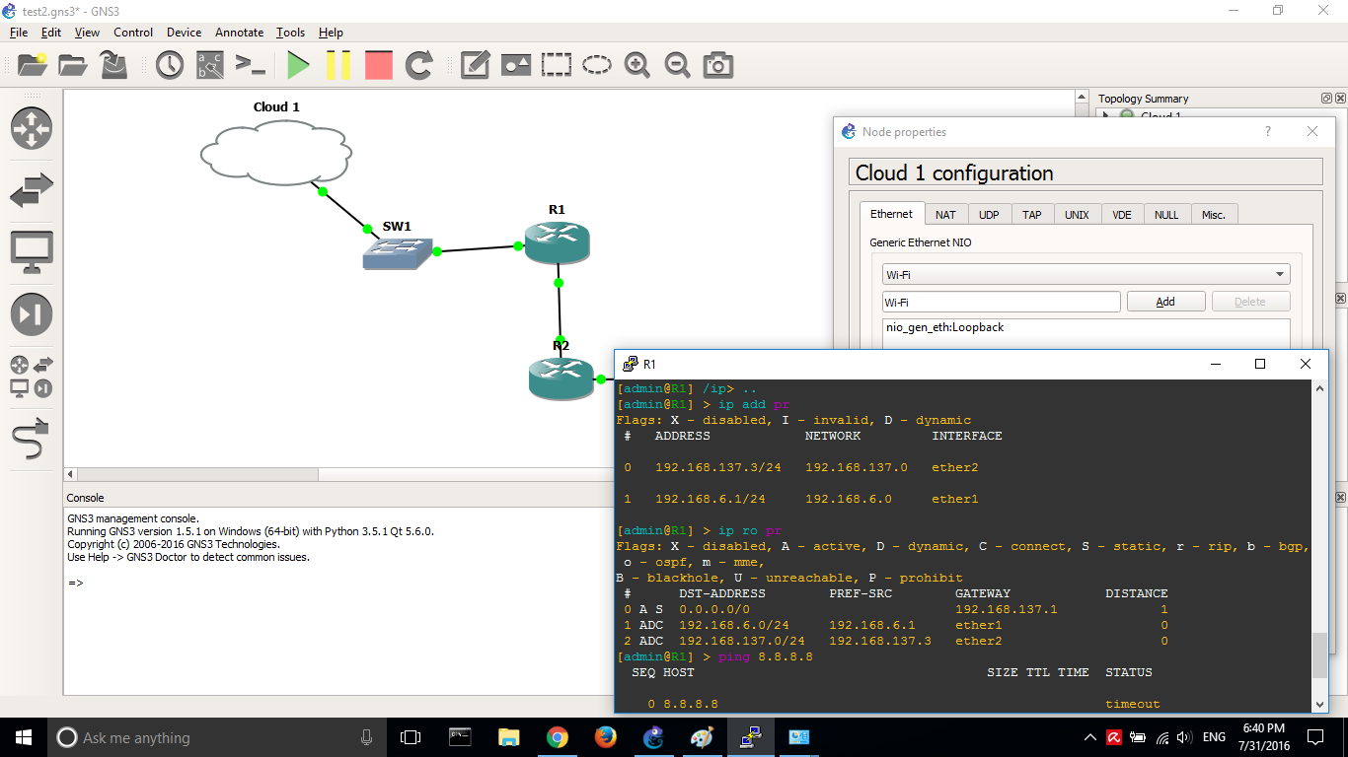Switch to the Misc. tab
1348x757 pixels.
(1214, 215)
